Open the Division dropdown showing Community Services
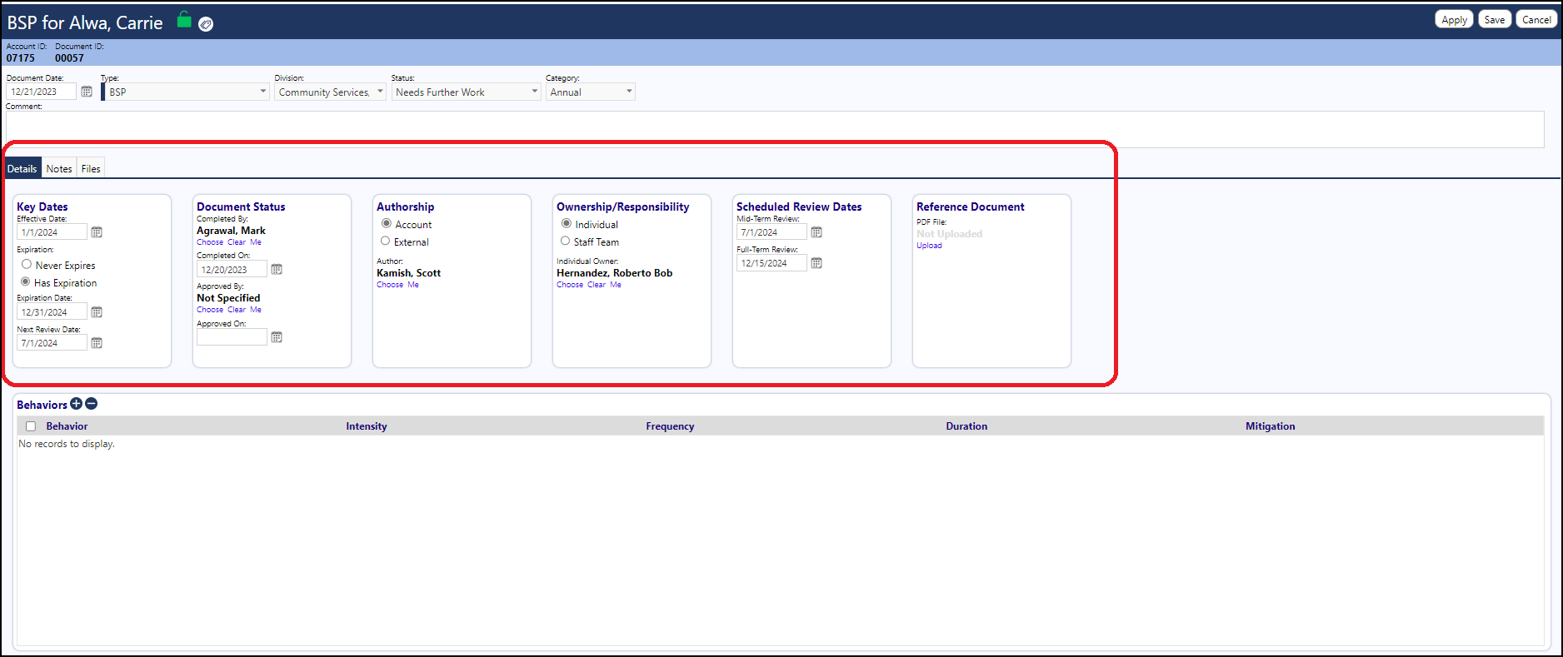This screenshot has width=1563, height=657. pyautogui.click(x=330, y=92)
